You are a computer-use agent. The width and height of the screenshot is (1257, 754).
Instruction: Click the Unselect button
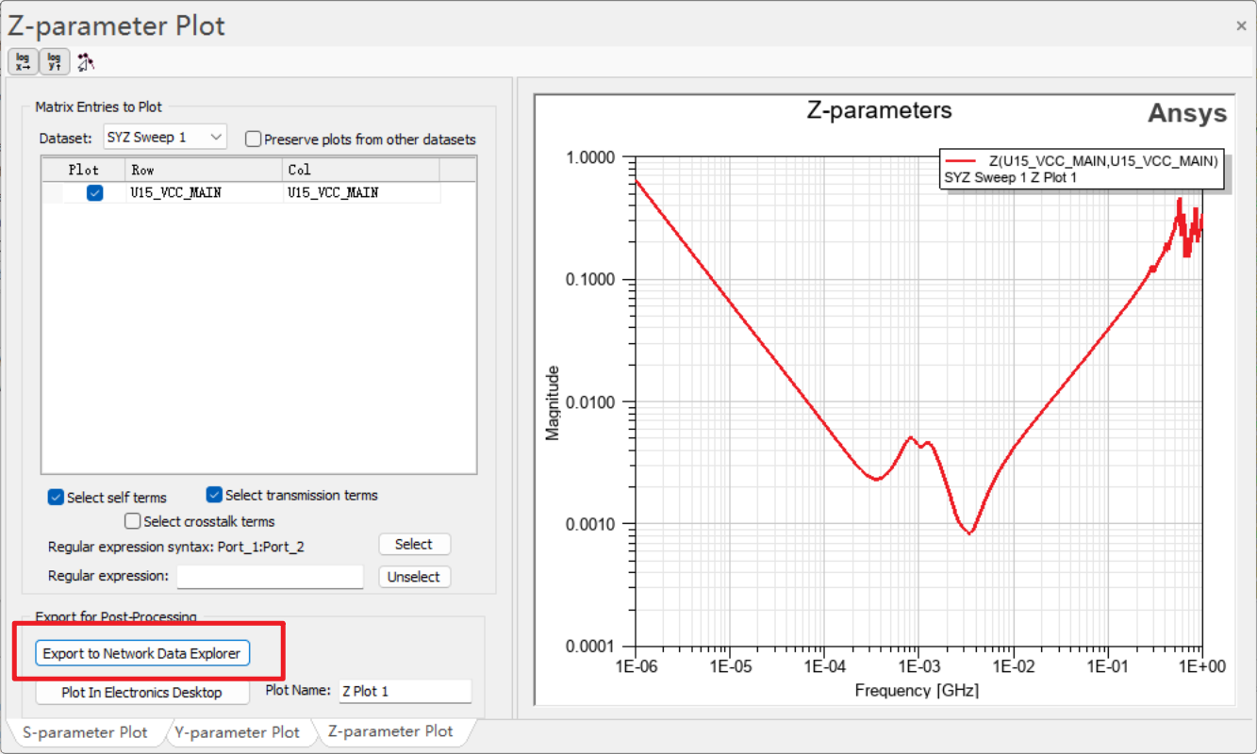coord(414,577)
